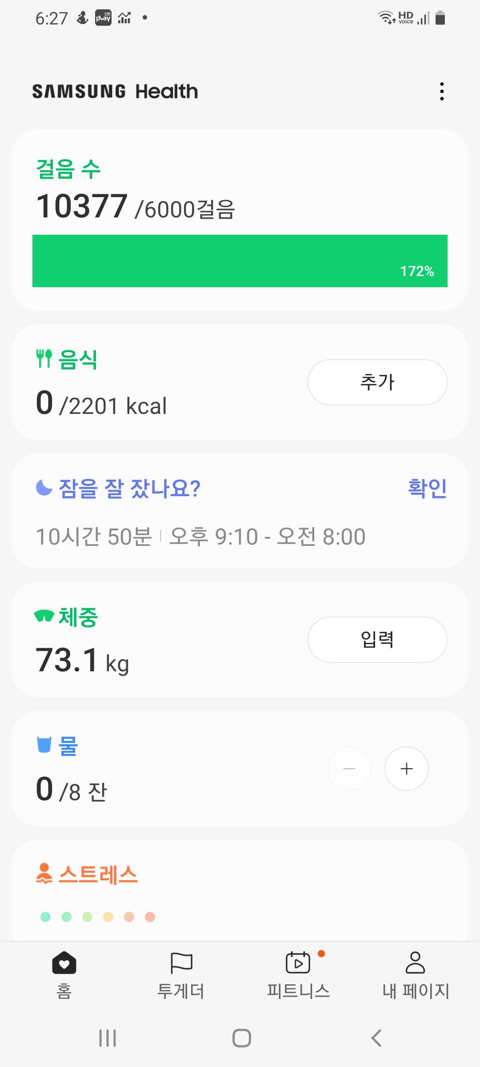Tap the crescent moon sleep icon
The height and width of the screenshot is (1067, 480).
44,488
